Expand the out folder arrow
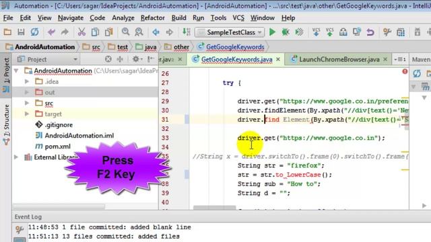 27,93
